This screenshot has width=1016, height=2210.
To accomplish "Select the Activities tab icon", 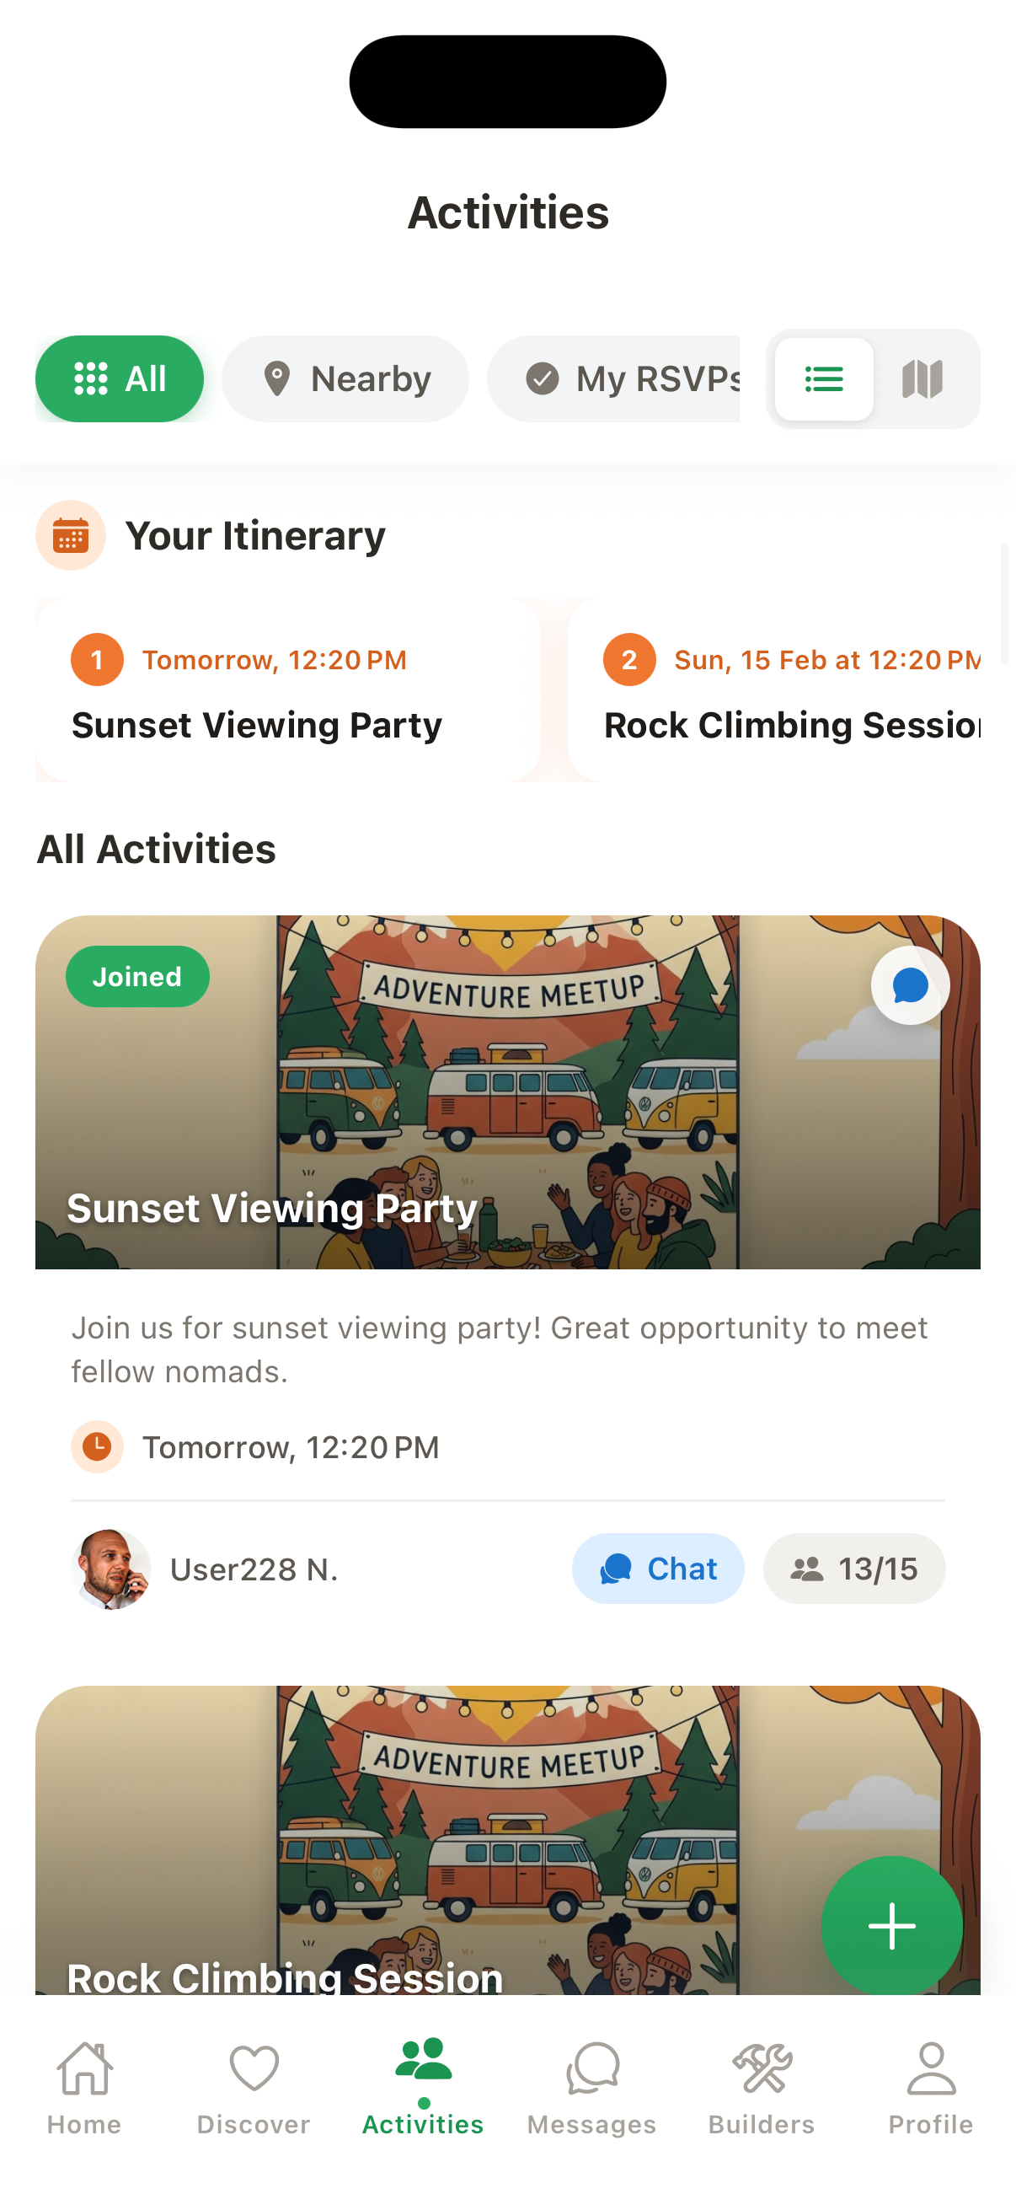I will coord(423,2060).
